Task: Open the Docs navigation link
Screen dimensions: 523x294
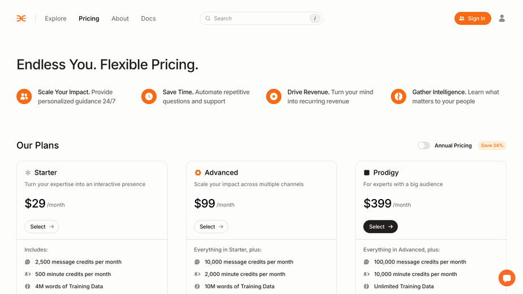Action: click(149, 18)
